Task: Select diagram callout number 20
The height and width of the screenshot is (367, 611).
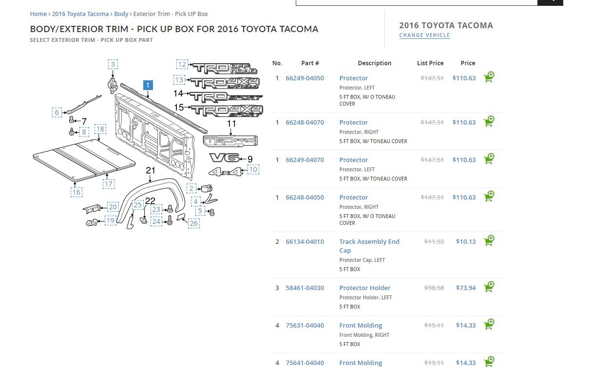Action: pyautogui.click(x=113, y=207)
